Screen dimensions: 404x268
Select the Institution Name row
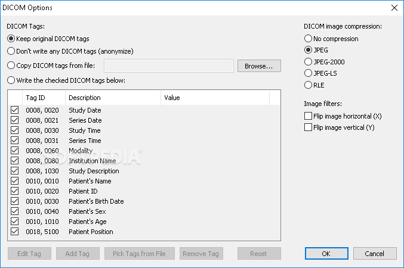pyautogui.click(x=144, y=161)
